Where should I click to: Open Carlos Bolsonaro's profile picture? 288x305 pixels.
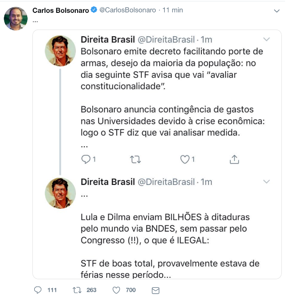pos(16,19)
